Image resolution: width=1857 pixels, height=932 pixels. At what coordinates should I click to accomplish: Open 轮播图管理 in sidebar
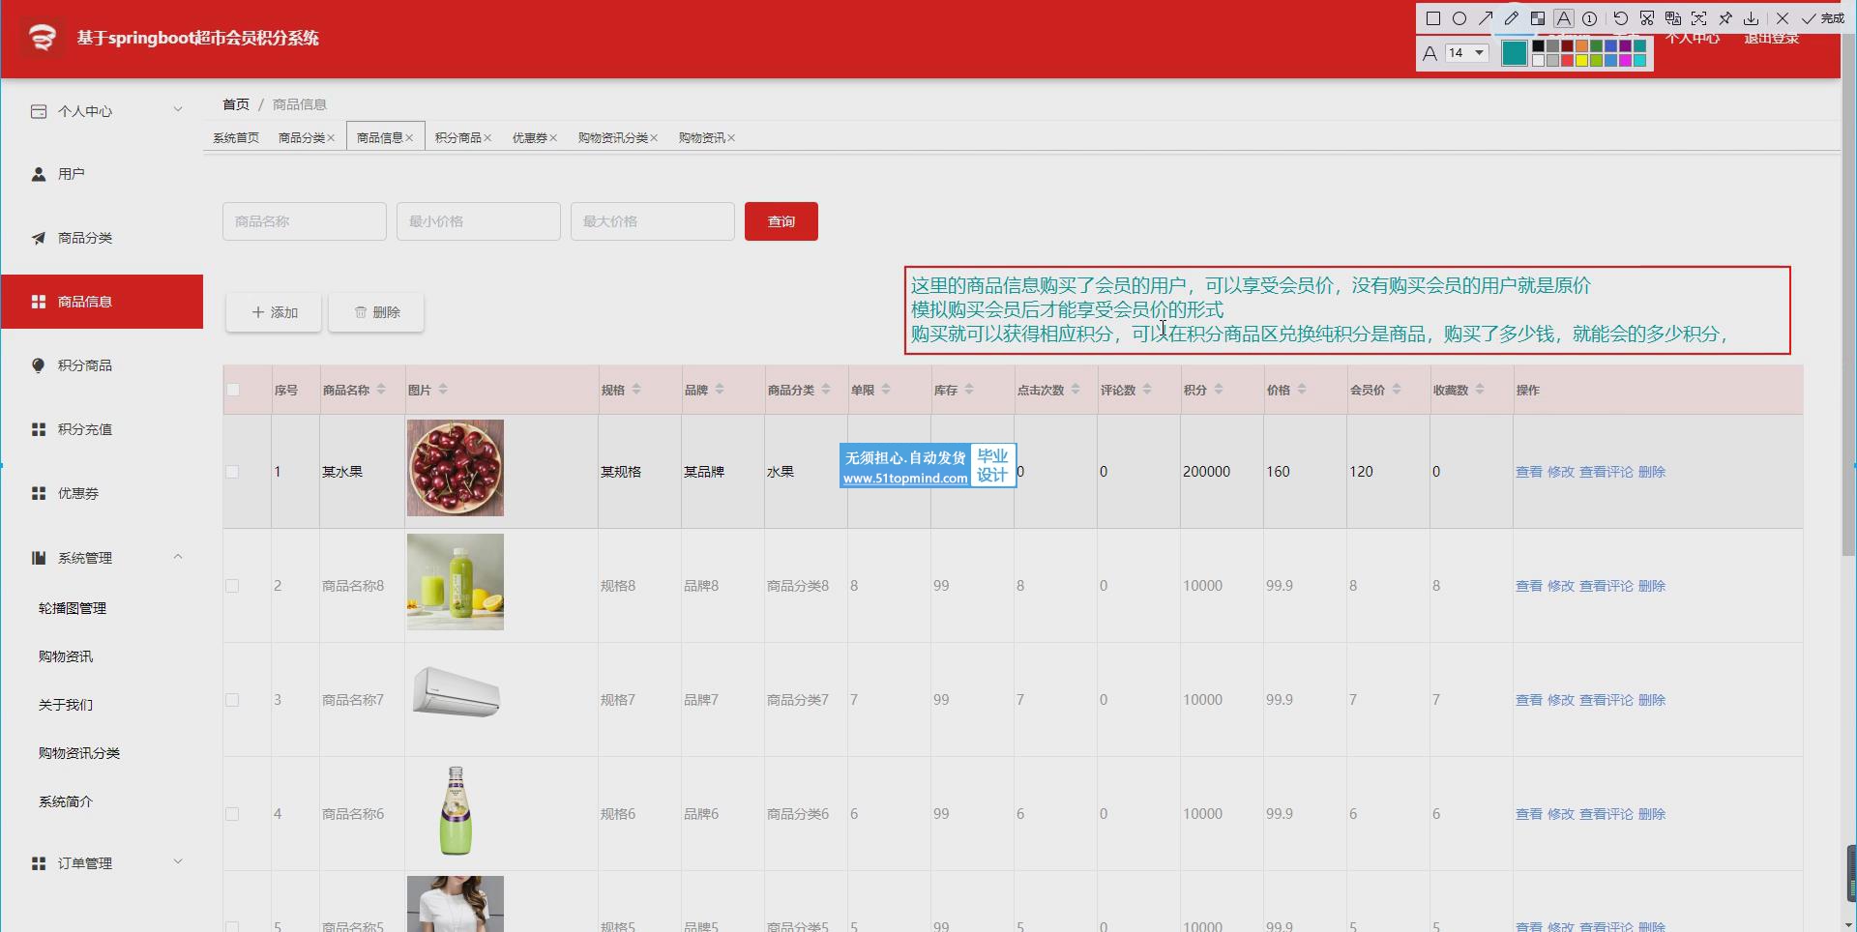73,608
